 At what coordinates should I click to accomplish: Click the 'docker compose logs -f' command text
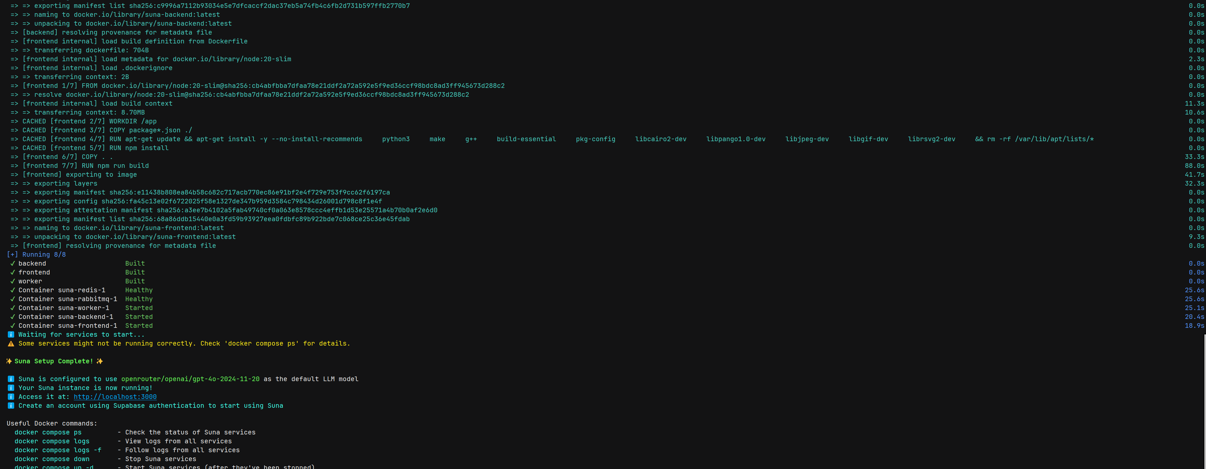tap(58, 450)
